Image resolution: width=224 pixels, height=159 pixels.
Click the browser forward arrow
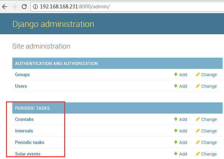click(x=14, y=7)
